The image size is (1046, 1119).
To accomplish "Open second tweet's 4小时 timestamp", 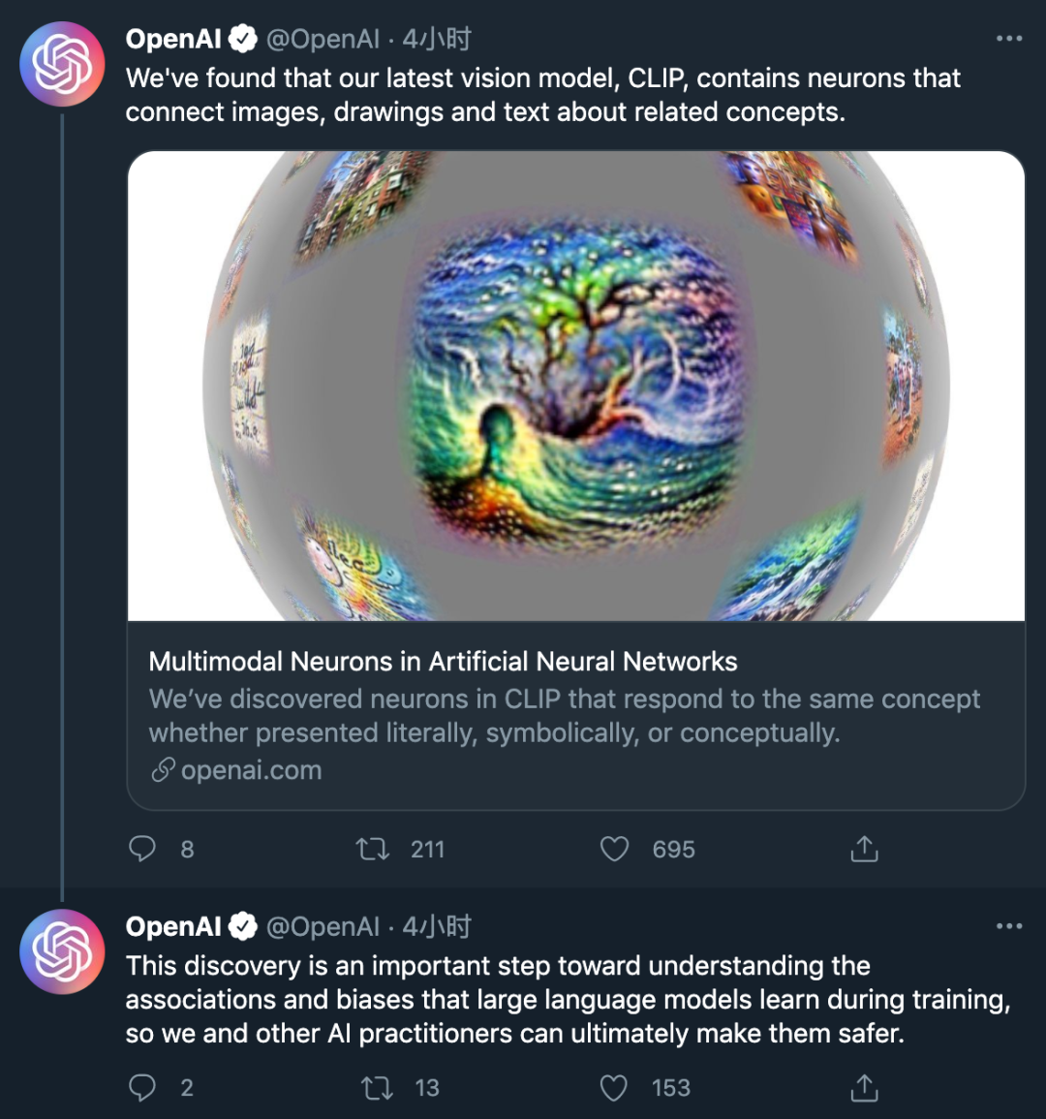I will (x=437, y=927).
